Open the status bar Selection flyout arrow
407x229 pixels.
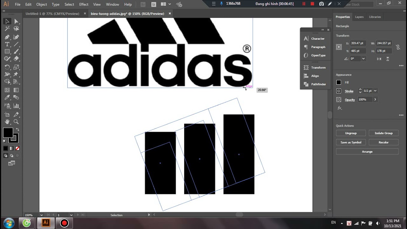point(149,215)
